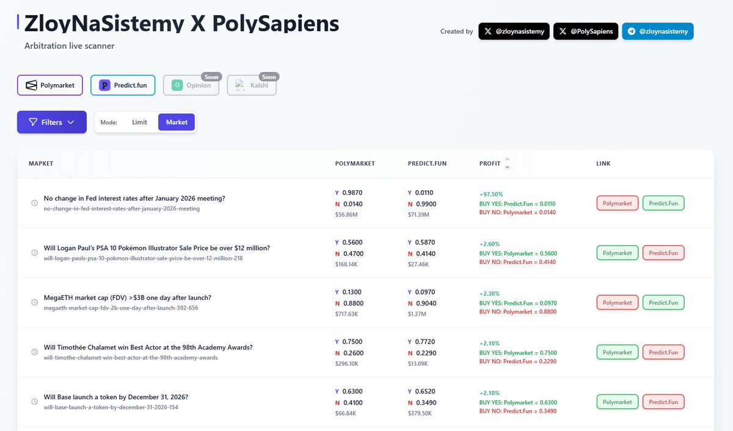Open the Predict.Fun link for the Timothée Chalamet market
Screen dimensions: 733x431
(663, 352)
